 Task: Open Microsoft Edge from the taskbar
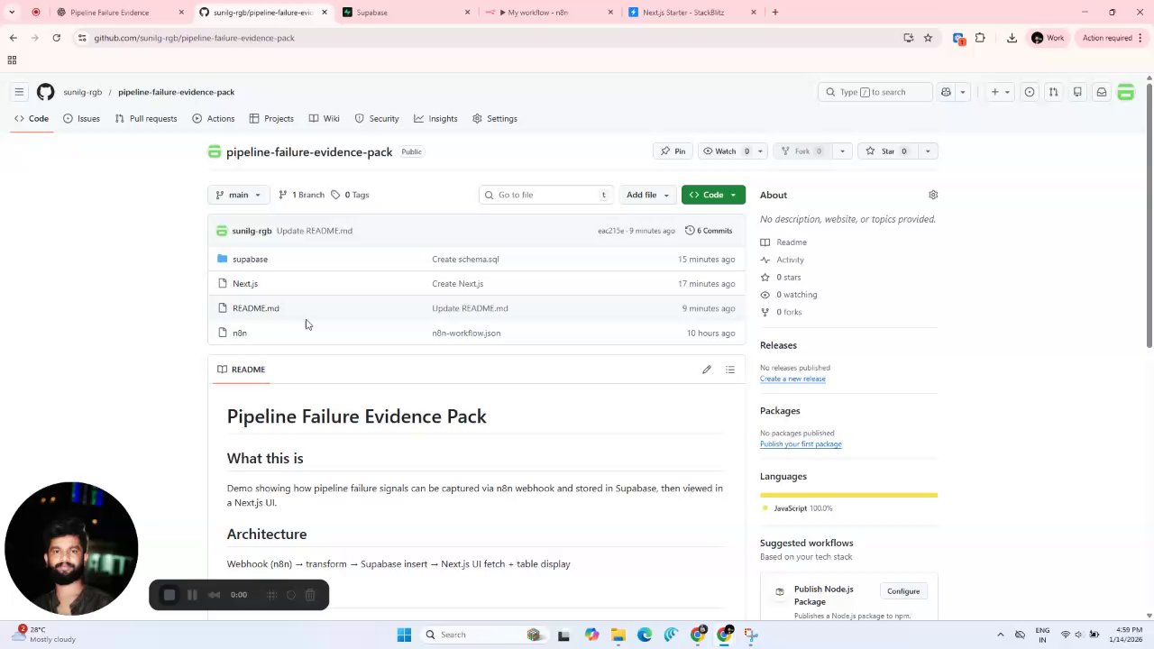point(644,635)
